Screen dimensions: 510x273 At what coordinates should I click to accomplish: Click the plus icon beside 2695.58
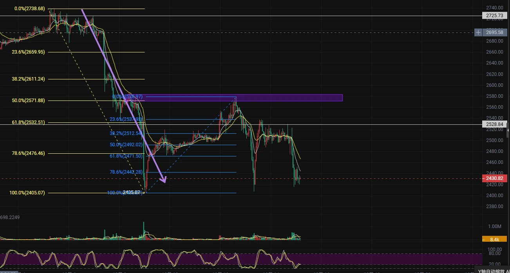click(478, 32)
